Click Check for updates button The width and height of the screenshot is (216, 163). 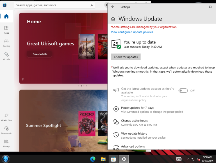pyautogui.click(x=126, y=57)
